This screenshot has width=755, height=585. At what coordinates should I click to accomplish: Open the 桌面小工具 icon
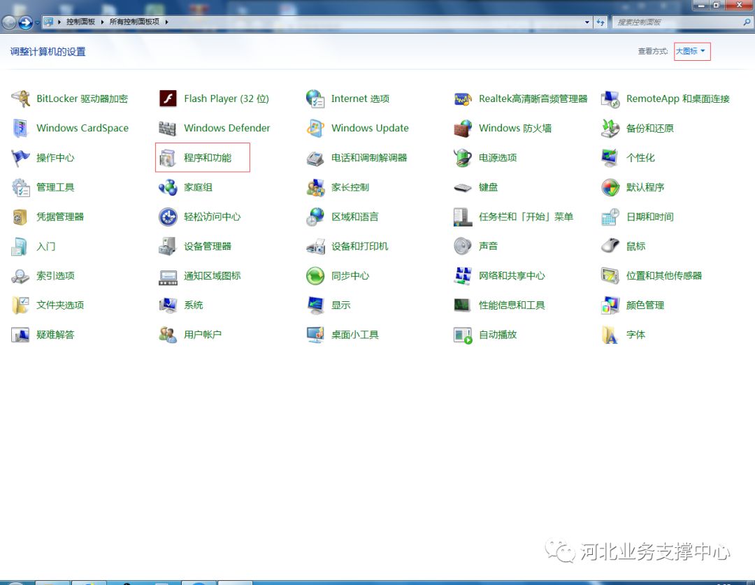coord(315,335)
